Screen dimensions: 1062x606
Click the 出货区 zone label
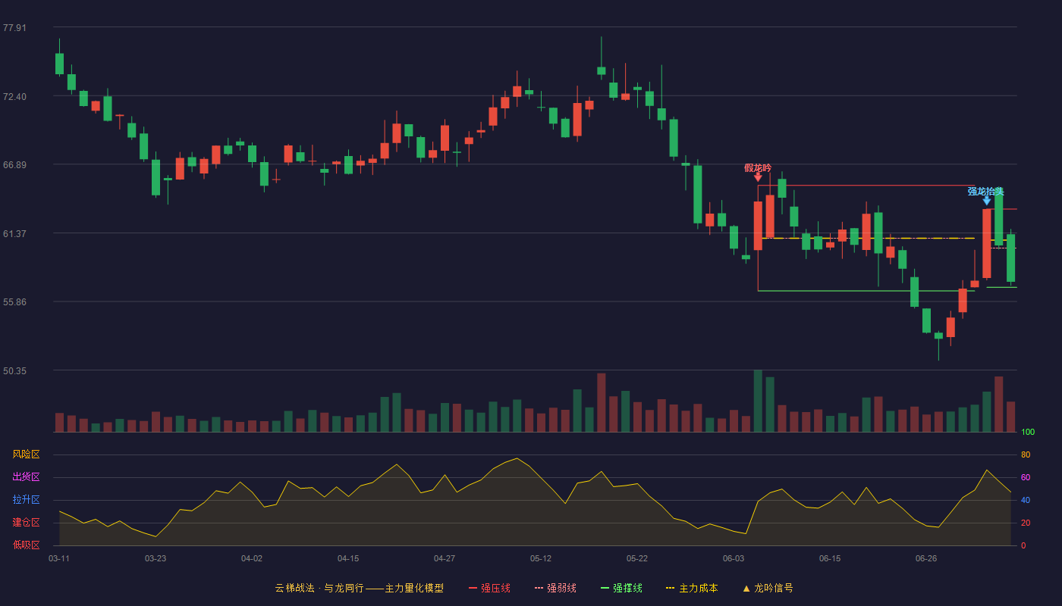[26, 477]
